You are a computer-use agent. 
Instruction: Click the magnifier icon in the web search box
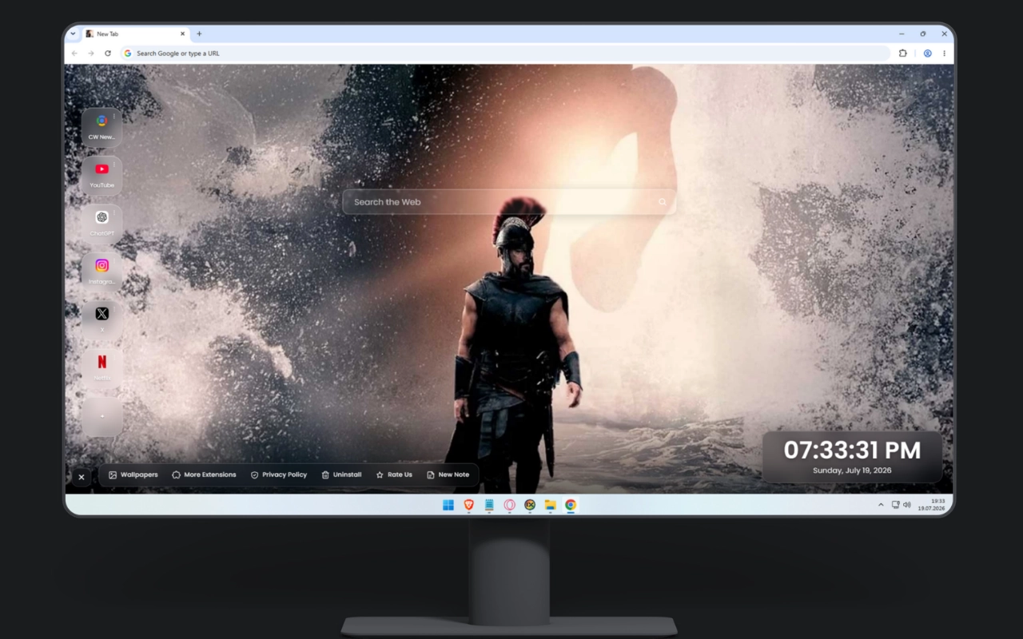662,202
